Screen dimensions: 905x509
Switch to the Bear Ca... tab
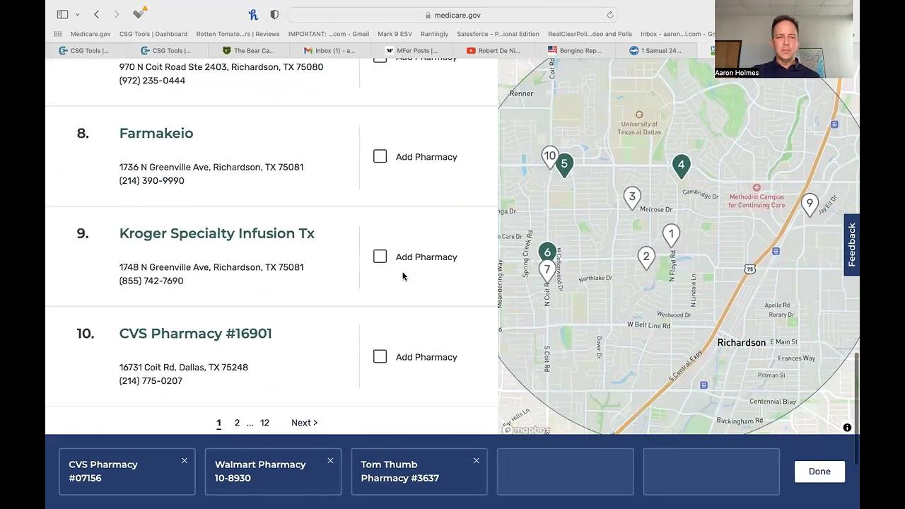click(248, 50)
